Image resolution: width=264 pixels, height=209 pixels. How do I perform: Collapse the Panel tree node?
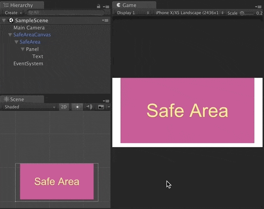click(22, 49)
